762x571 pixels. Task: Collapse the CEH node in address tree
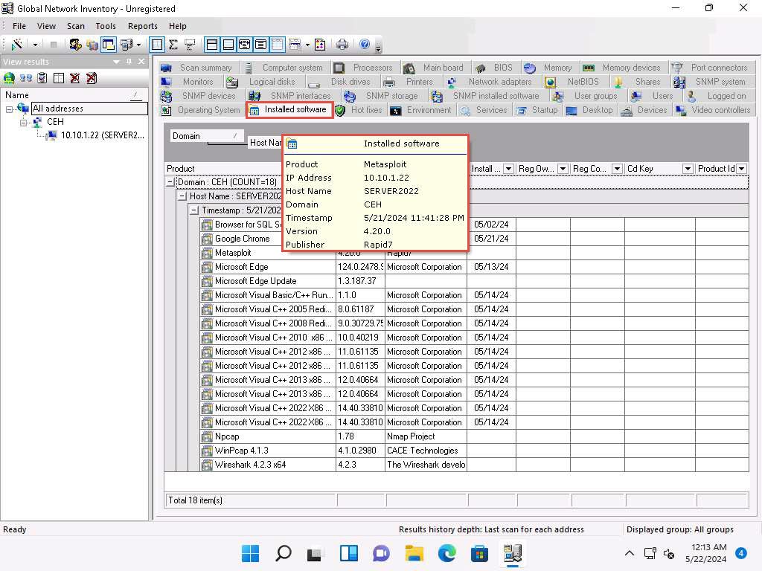click(x=25, y=122)
